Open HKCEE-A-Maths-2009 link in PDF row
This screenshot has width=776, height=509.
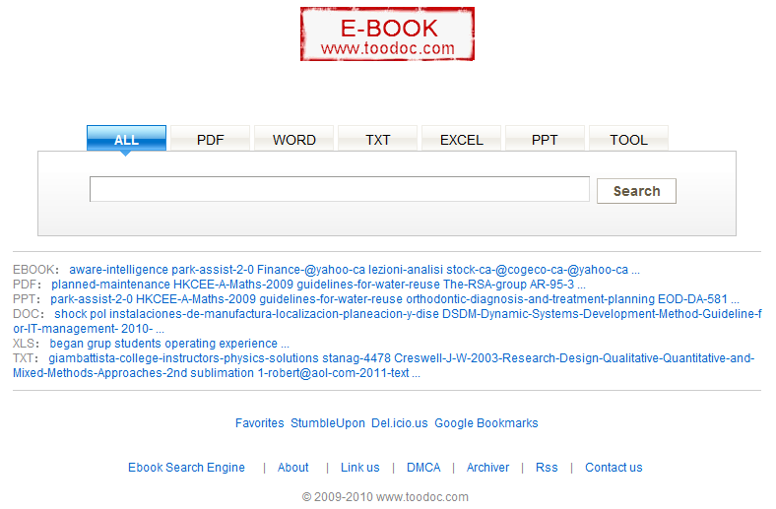(233, 285)
